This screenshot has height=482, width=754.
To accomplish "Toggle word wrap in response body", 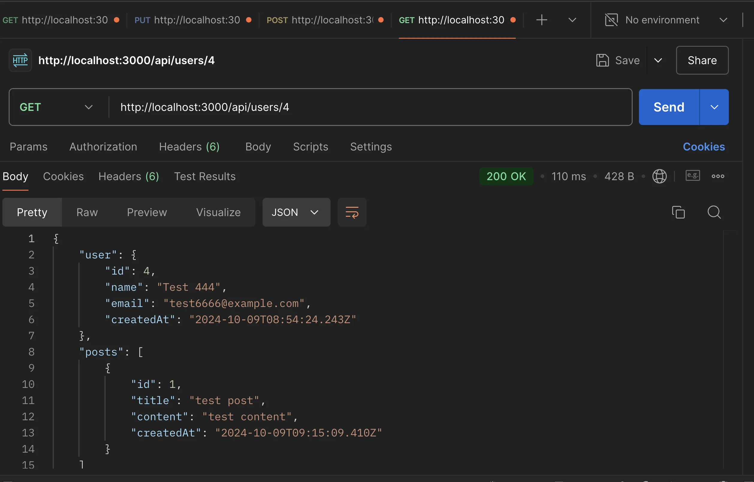I will point(352,212).
